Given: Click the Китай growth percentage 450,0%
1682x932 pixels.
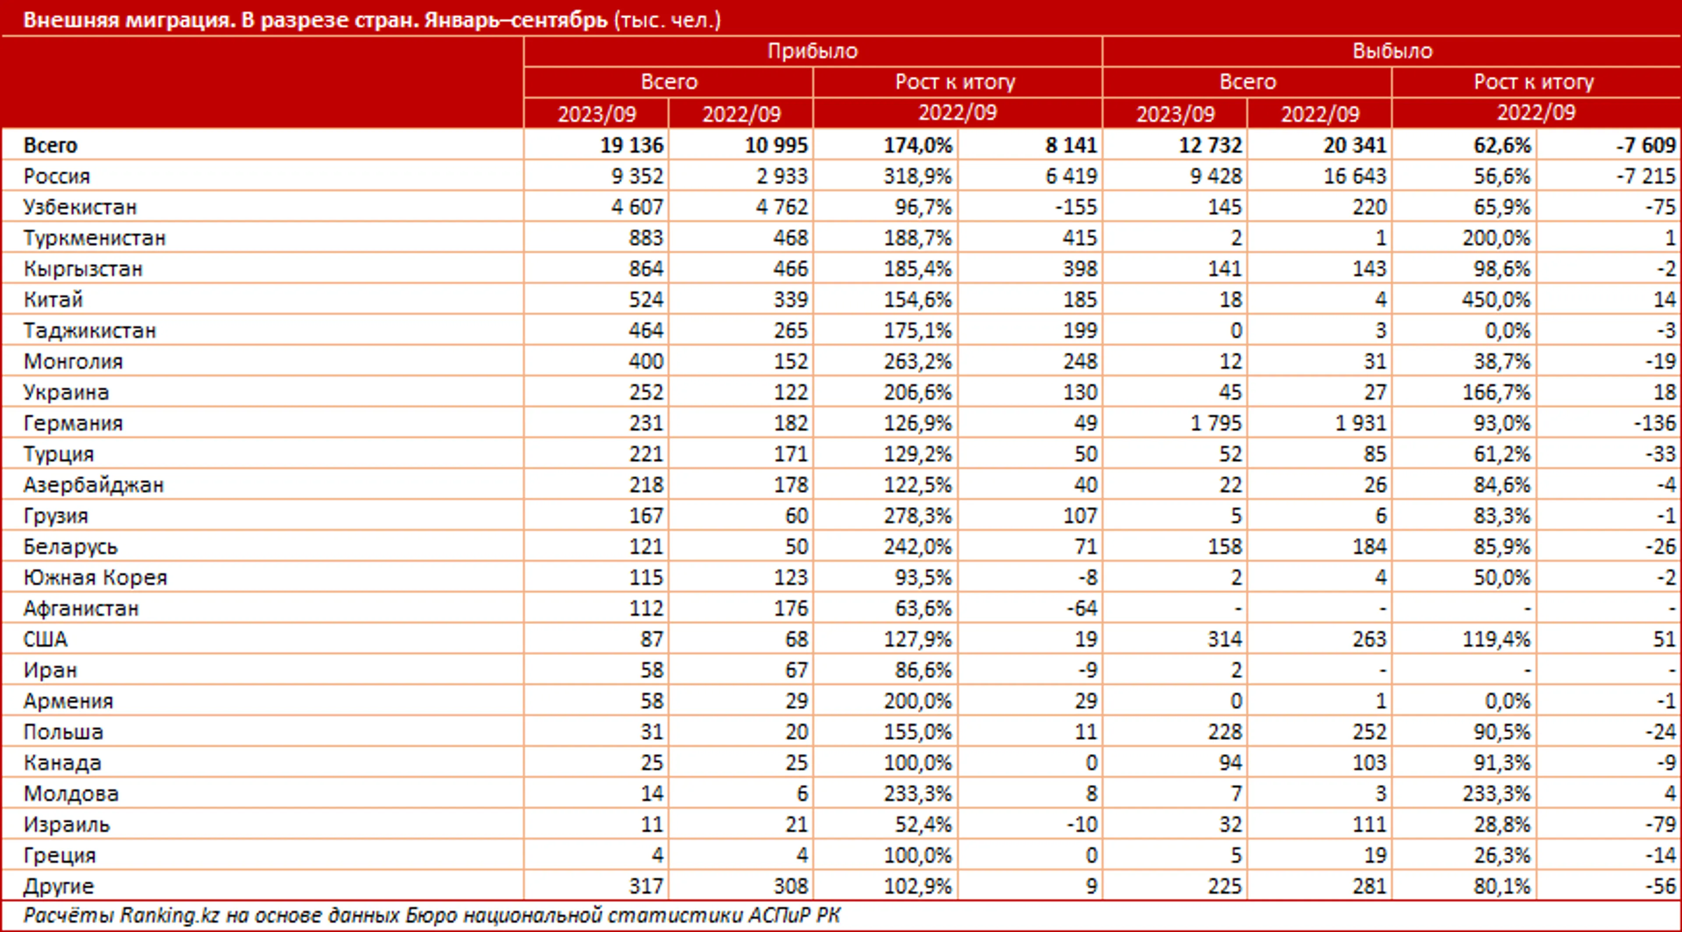Looking at the screenshot, I should (x=1496, y=300).
